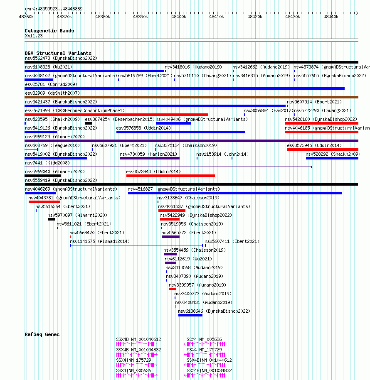Select nsv4516827 (gnomADStructuralVariants) label
This screenshot has height=380, width=370.
tap(174, 189)
